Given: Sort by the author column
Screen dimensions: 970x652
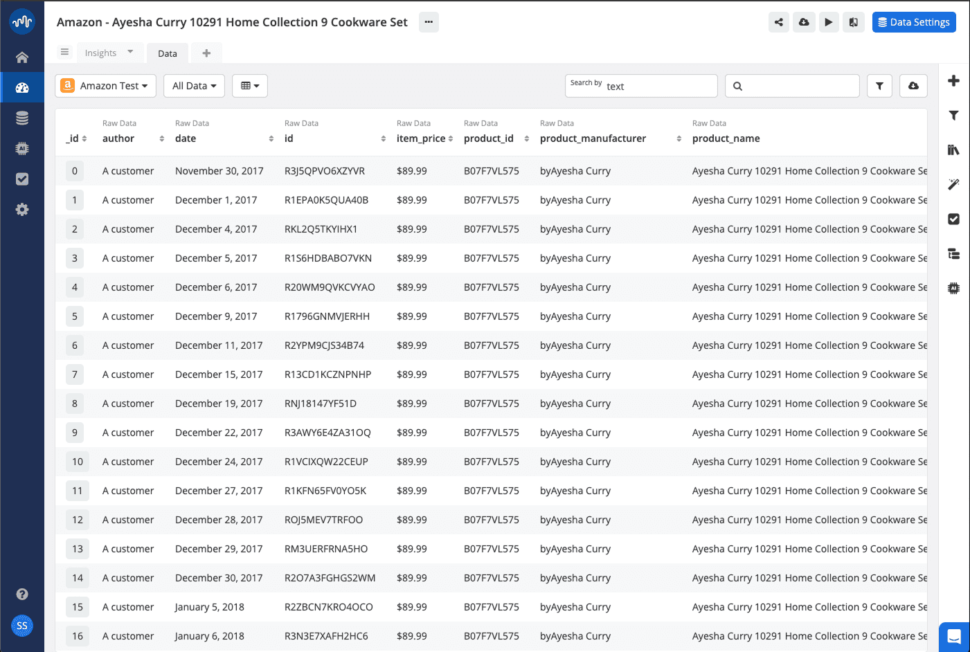Looking at the screenshot, I should [x=162, y=138].
